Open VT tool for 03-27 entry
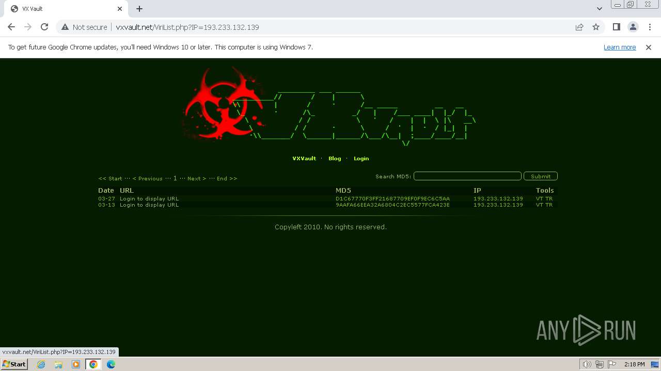 tap(540, 199)
